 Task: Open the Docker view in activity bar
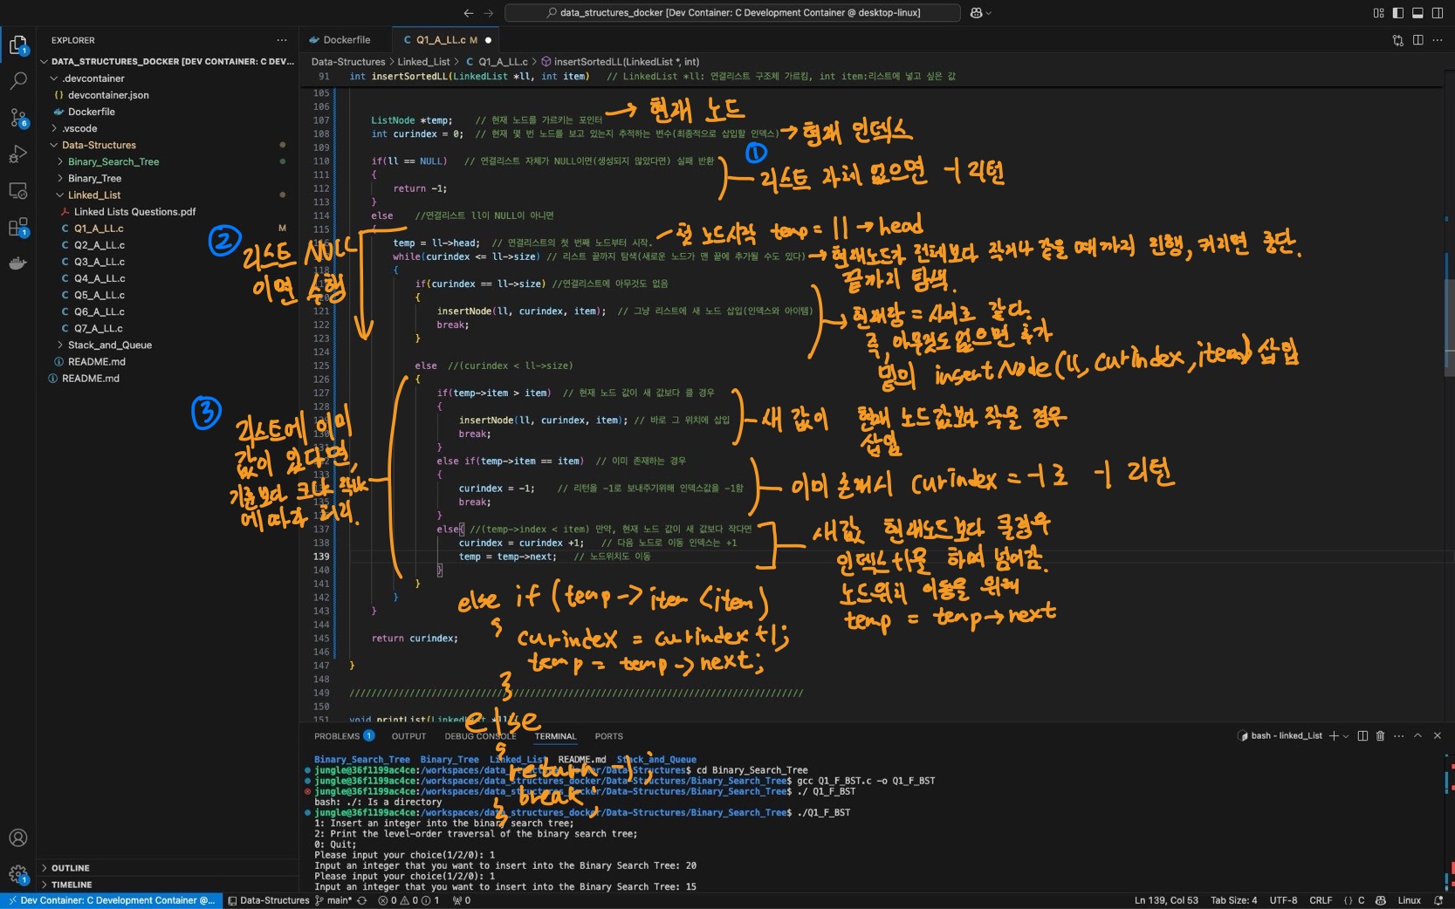(x=17, y=263)
